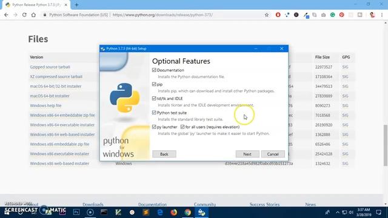The height and width of the screenshot is (218, 388).
Task: Open the Downloads footer link
Action: coord(93,205)
